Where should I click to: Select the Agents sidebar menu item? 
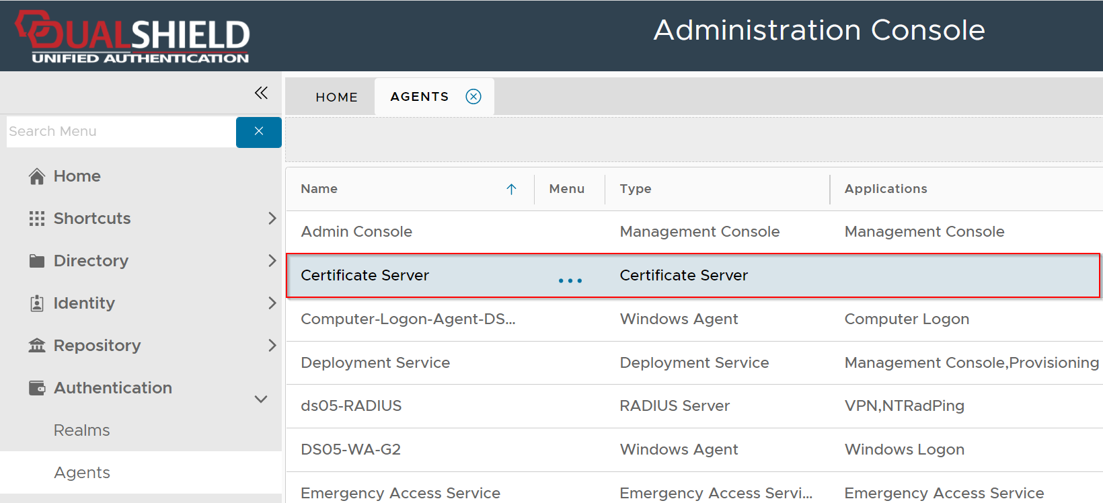coord(81,473)
